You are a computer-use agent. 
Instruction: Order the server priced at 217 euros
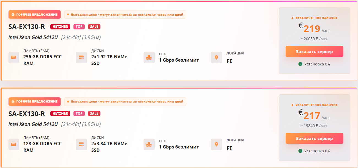tap(314, 138)
